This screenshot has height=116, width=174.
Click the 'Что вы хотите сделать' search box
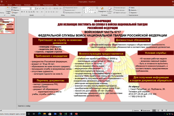(x=69, y=5)
